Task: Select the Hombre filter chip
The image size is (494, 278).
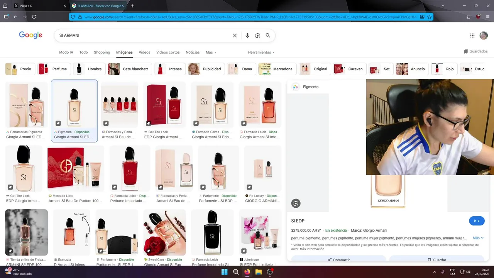Action: 89,69
